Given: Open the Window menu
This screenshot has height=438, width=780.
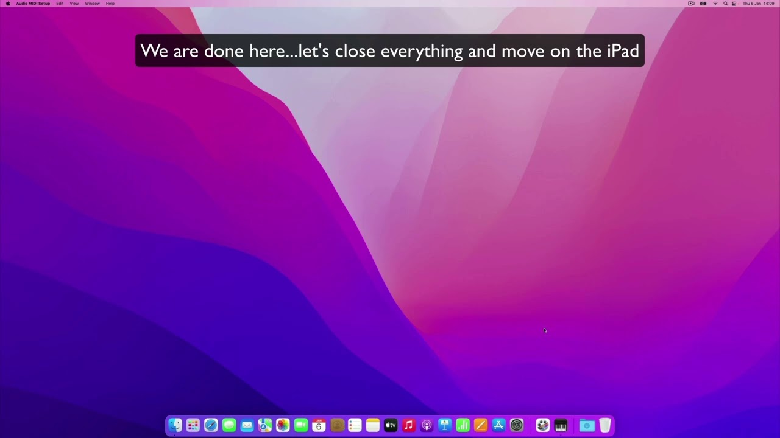Looking at the screenshot, I should (x=92, y=4).
